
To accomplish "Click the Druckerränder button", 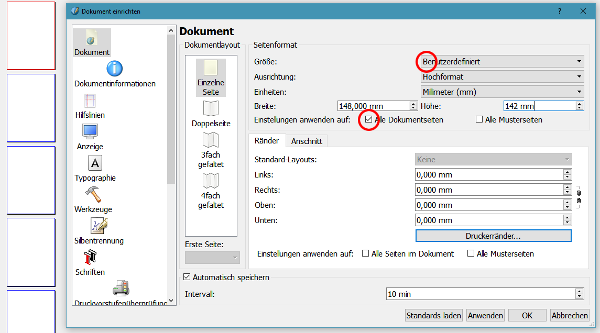I will pyautogui.click(x=493, y=236).
